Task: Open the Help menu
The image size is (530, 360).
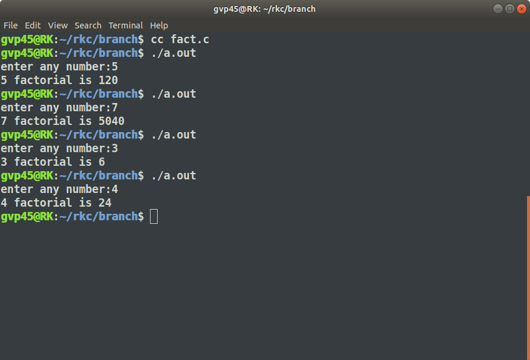Action: point(159,25)
